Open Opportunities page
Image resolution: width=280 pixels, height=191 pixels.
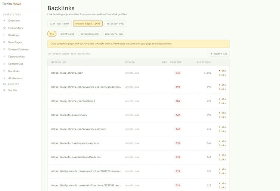16,57
